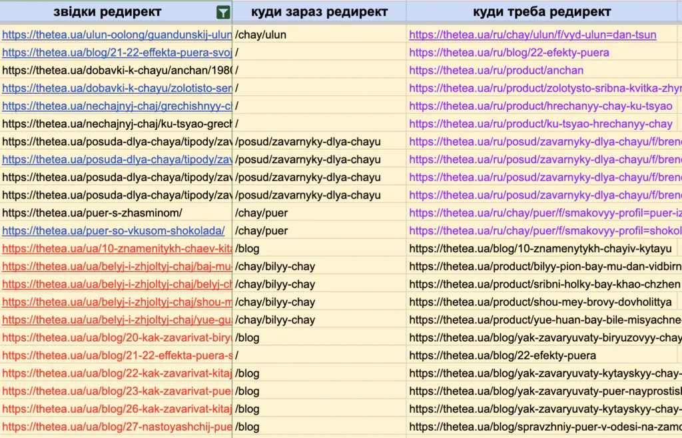Select the thetea.ua/blog/22-efekty-puera black target cell
Screen dimensions: 682x438
coord(542,355)
